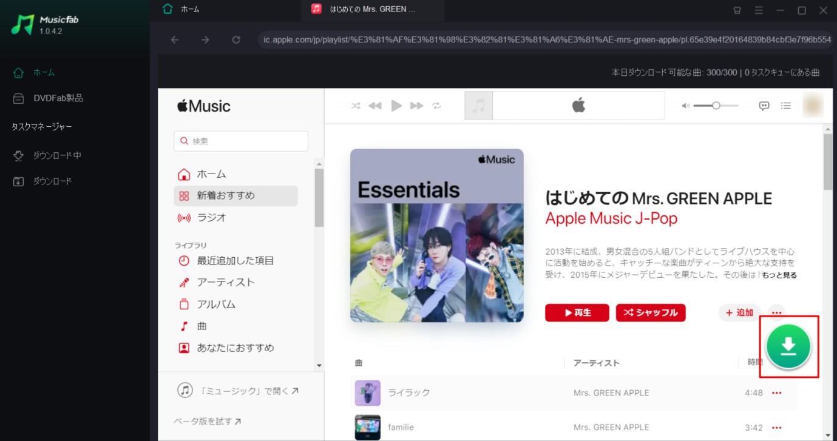Screen dimensions: 837x441
Task: Open 最近追加した項目 library item
Action: click(236, 261)
